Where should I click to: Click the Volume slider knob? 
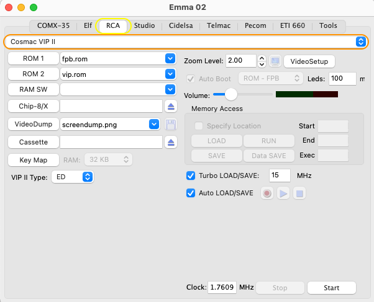231,94
